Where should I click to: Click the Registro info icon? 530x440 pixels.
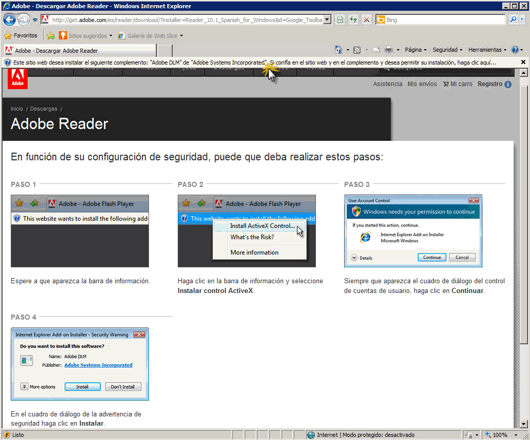pyautogui.click(x=507, y=85)
